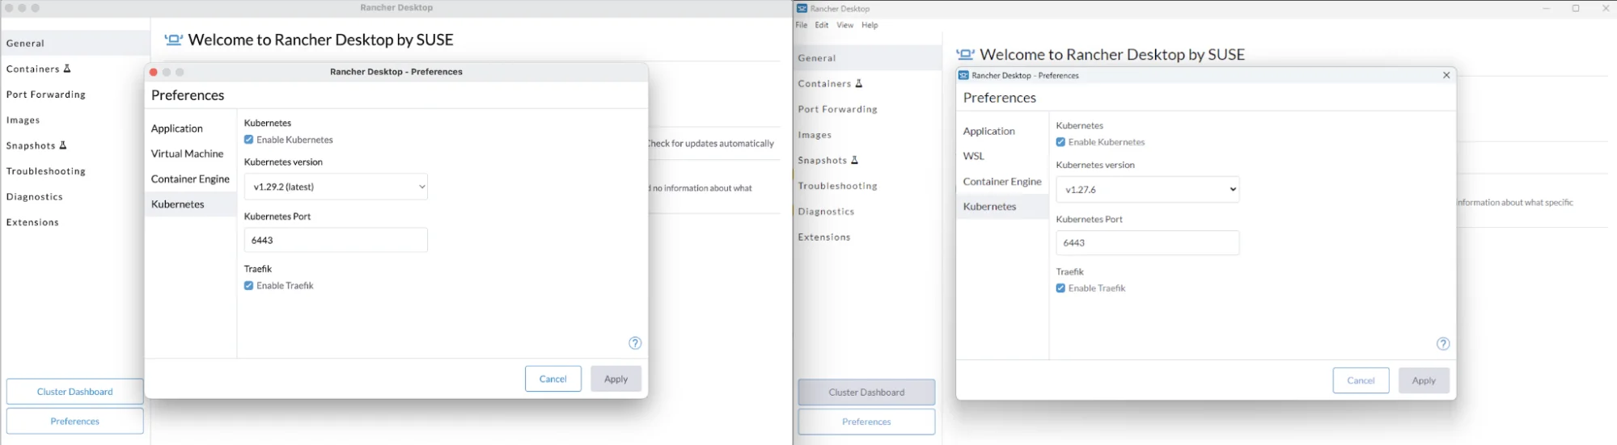
Task: Toggle Enable Kubernetes in the Windows dialog
Action: coord(1060,142)
